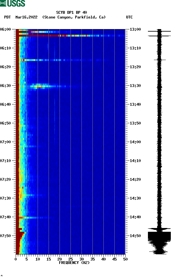Screen dimensions: 173x279
Task: Click the 0 Hz frequency tick label
Action: coord(16,259)
